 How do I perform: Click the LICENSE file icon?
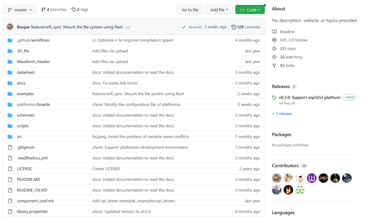pyautogui.click(x=10, y=169)
